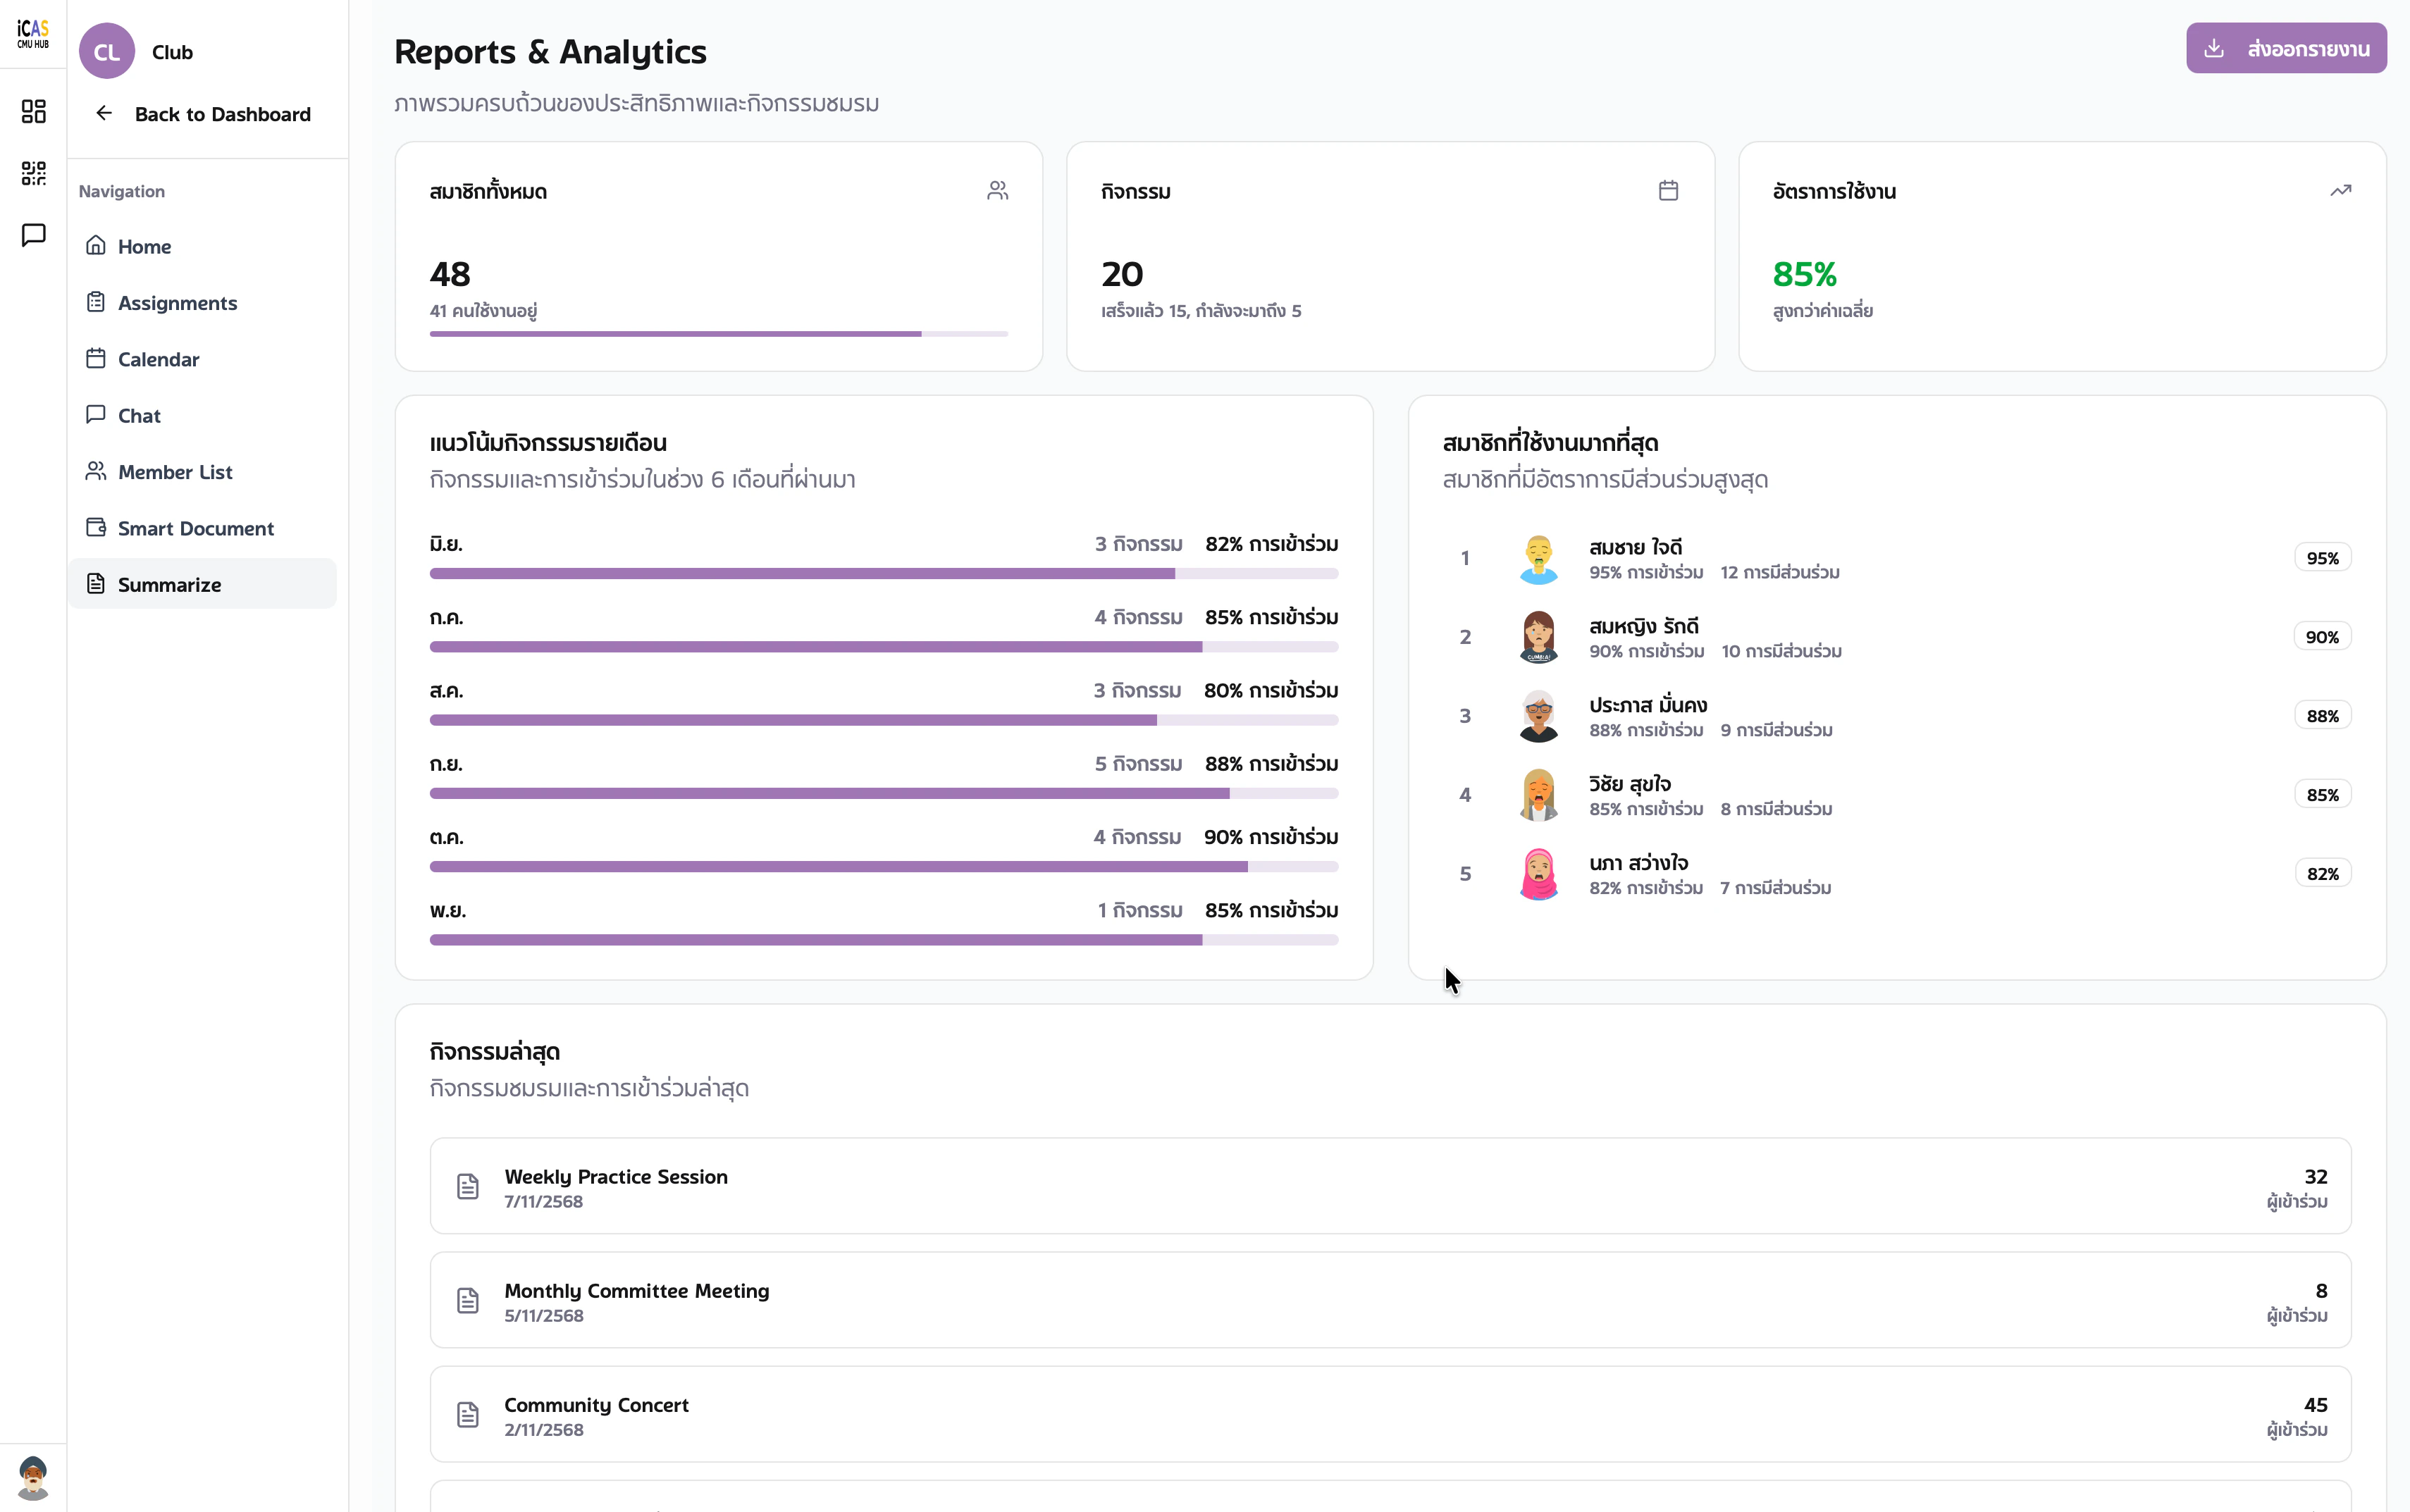The width and height of the screenshot is (2410, 1512).
Task: Open Weekly Practice Session activity row
Action: (x=1390, y=1186)
